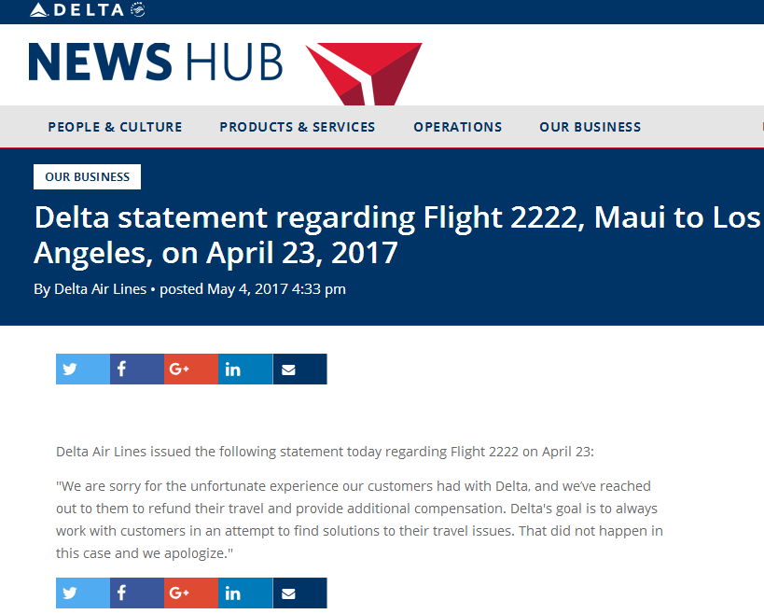Image resolution: width=764 pixels, height=614 pixels.
Task: Click the Our Business category tag
Action: click(x=87, y=177)
